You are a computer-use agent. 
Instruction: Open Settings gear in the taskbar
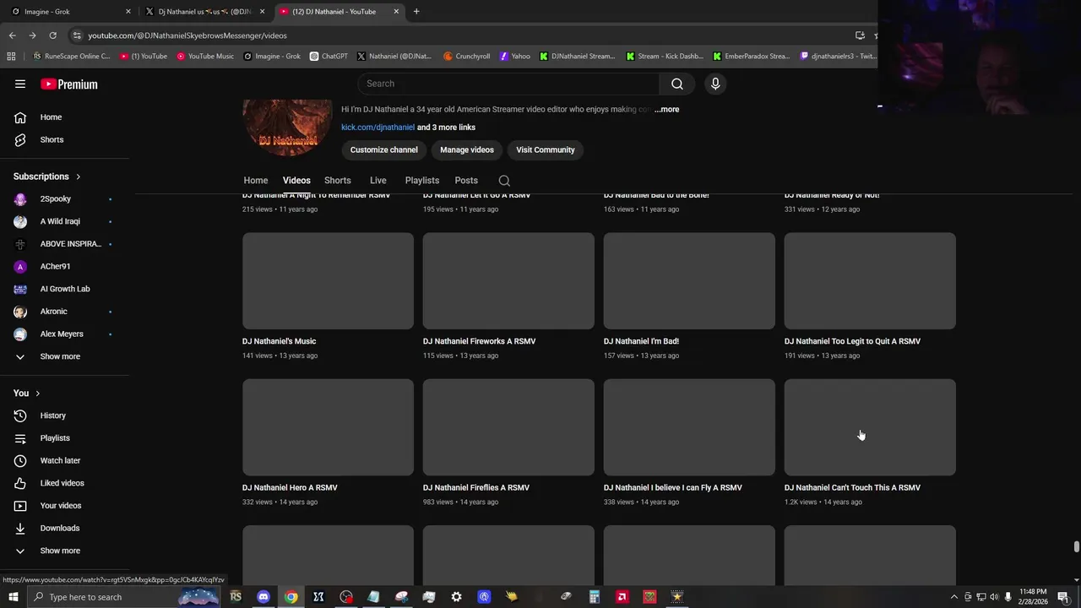[456, 597]
